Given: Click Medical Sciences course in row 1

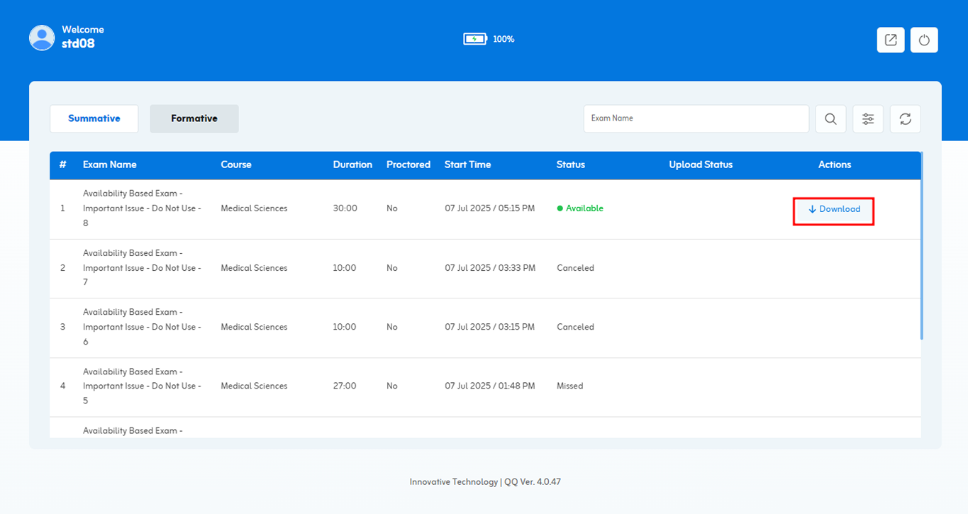Looking at the screenshot, I should pos(254,208).
